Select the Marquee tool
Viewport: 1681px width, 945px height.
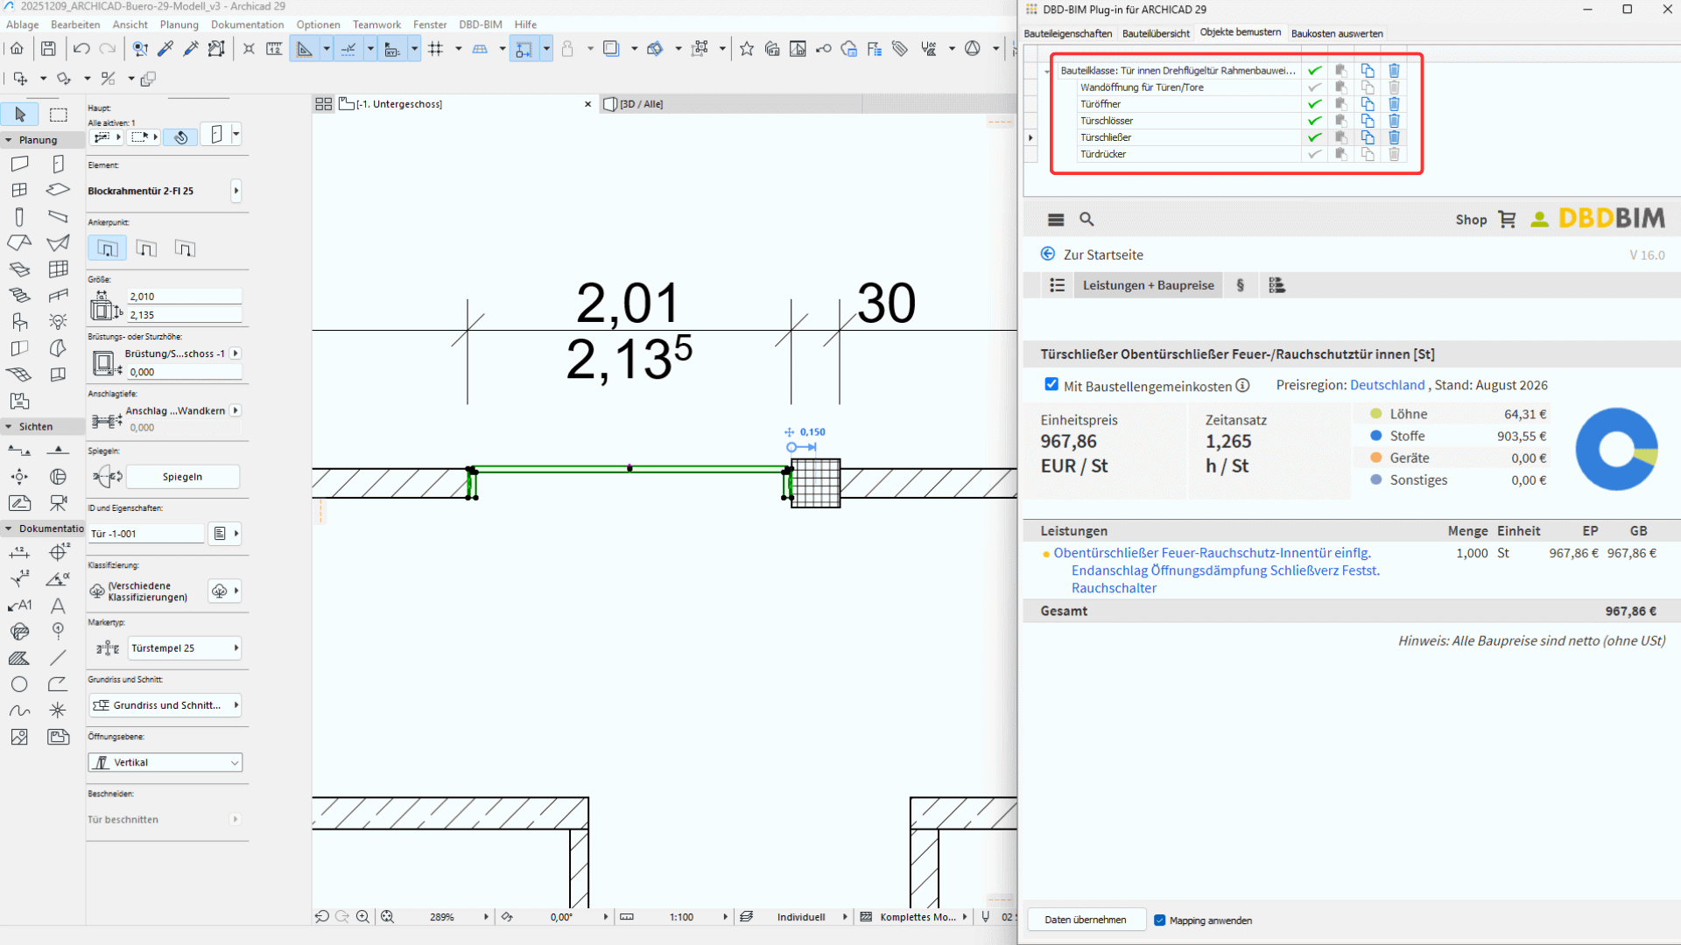point(59,115)
